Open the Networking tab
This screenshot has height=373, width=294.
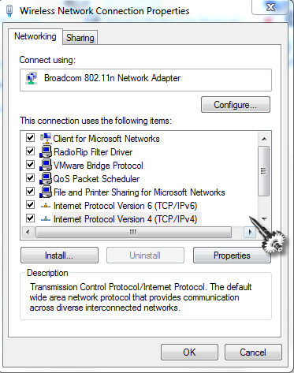(x=35, y=36)
